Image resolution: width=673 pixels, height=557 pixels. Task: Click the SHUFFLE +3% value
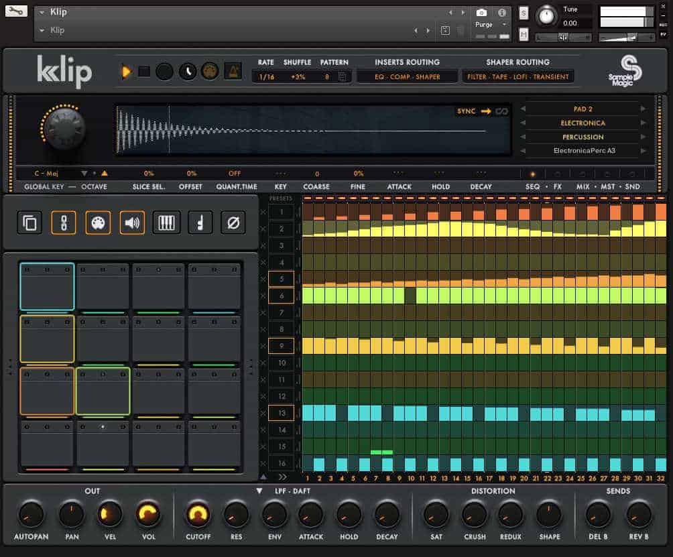point(298,77)
